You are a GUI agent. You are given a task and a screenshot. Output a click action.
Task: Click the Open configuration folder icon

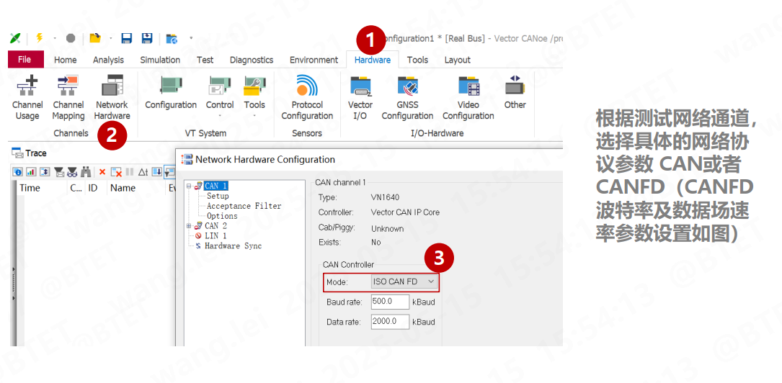(x=94, y=38)
